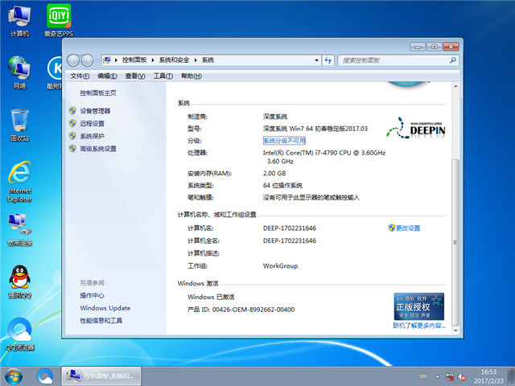
Task: Open the 工具(T) menu
Action: [x=163, y=76]
